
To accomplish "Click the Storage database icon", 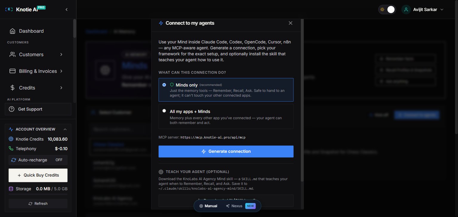I will (x=11, y=189).
